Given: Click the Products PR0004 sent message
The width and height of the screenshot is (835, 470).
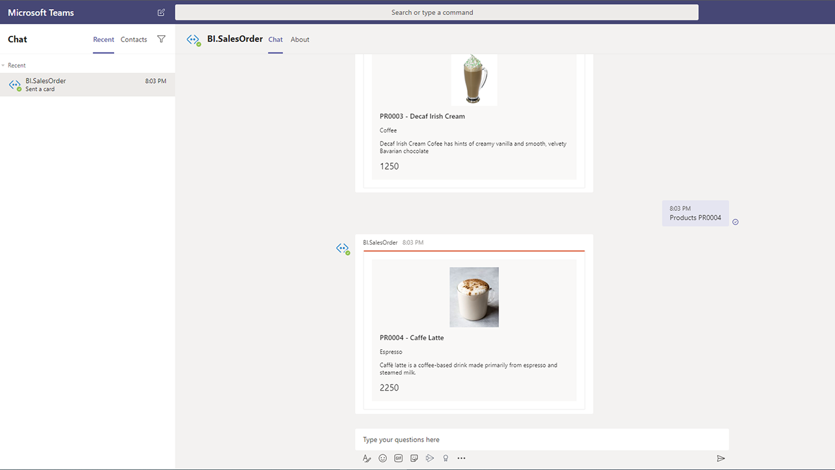Looking at the screenshot, I should (x=695, y=213).
